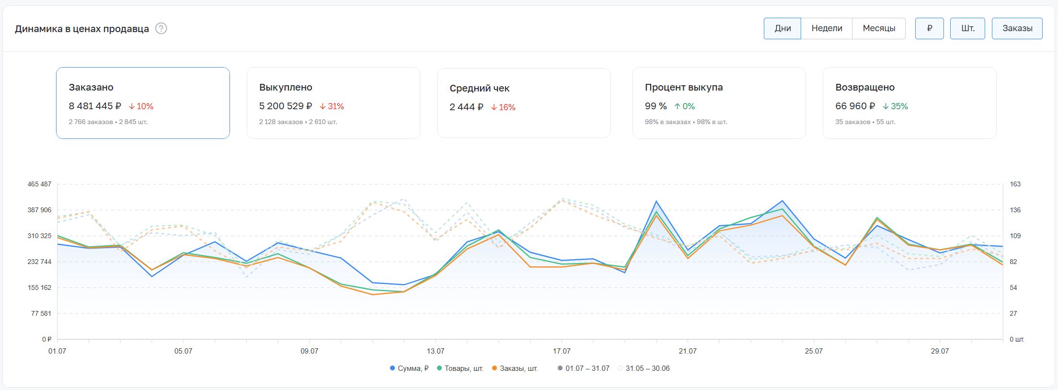Click the subtext 35 заказов • 55 шт.
The height and width of the screenshot is (390, 1058).
(x=865, y=122)
